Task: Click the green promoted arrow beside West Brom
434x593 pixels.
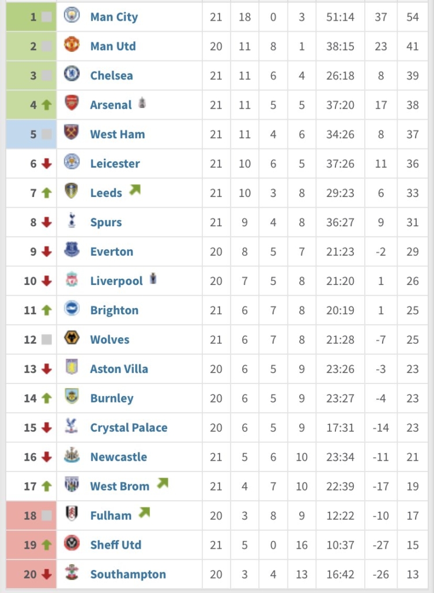Action: 163,483
